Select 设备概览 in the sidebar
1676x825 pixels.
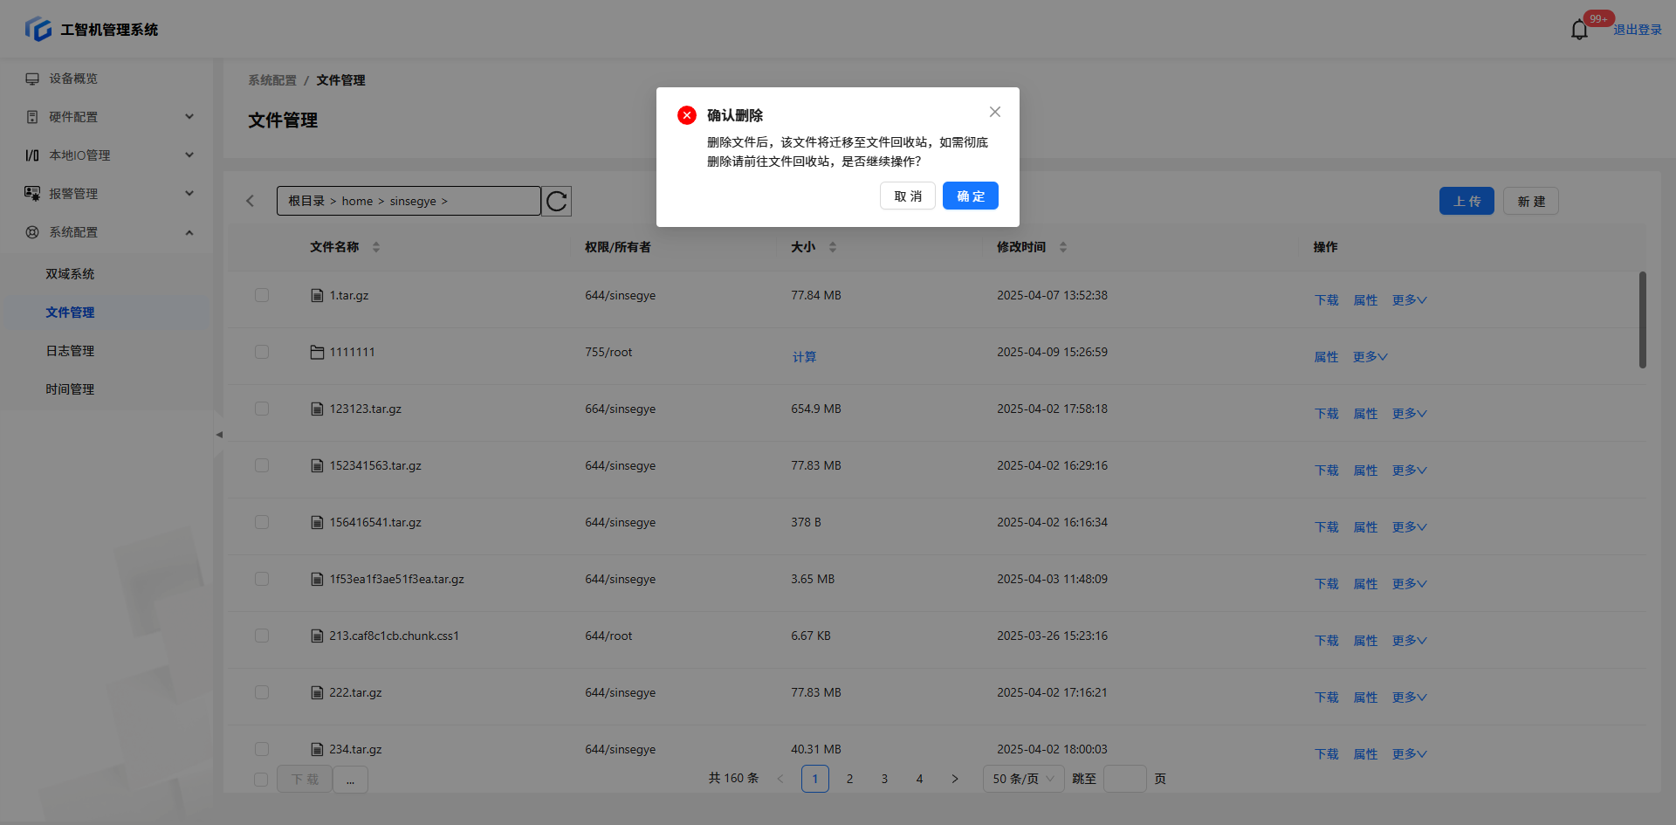[73, 79]
